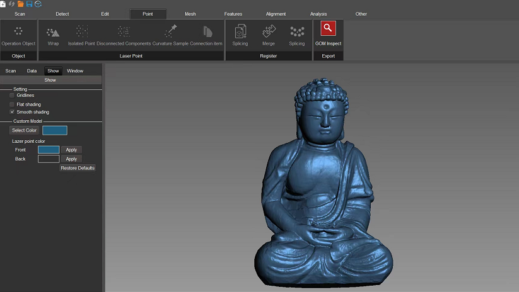Choose the Isolated Point tool
The width and height of the screenshot is (519, 292).
tap(81, 36)
